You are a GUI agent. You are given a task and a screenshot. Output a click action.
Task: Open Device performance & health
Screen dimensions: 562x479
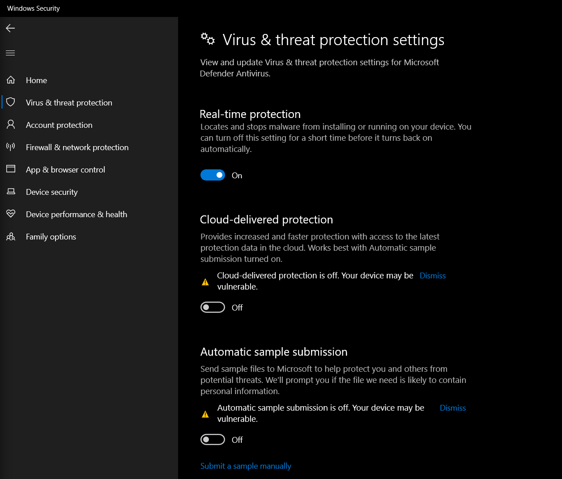76,214
